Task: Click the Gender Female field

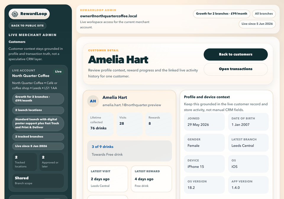Action: 204,143
